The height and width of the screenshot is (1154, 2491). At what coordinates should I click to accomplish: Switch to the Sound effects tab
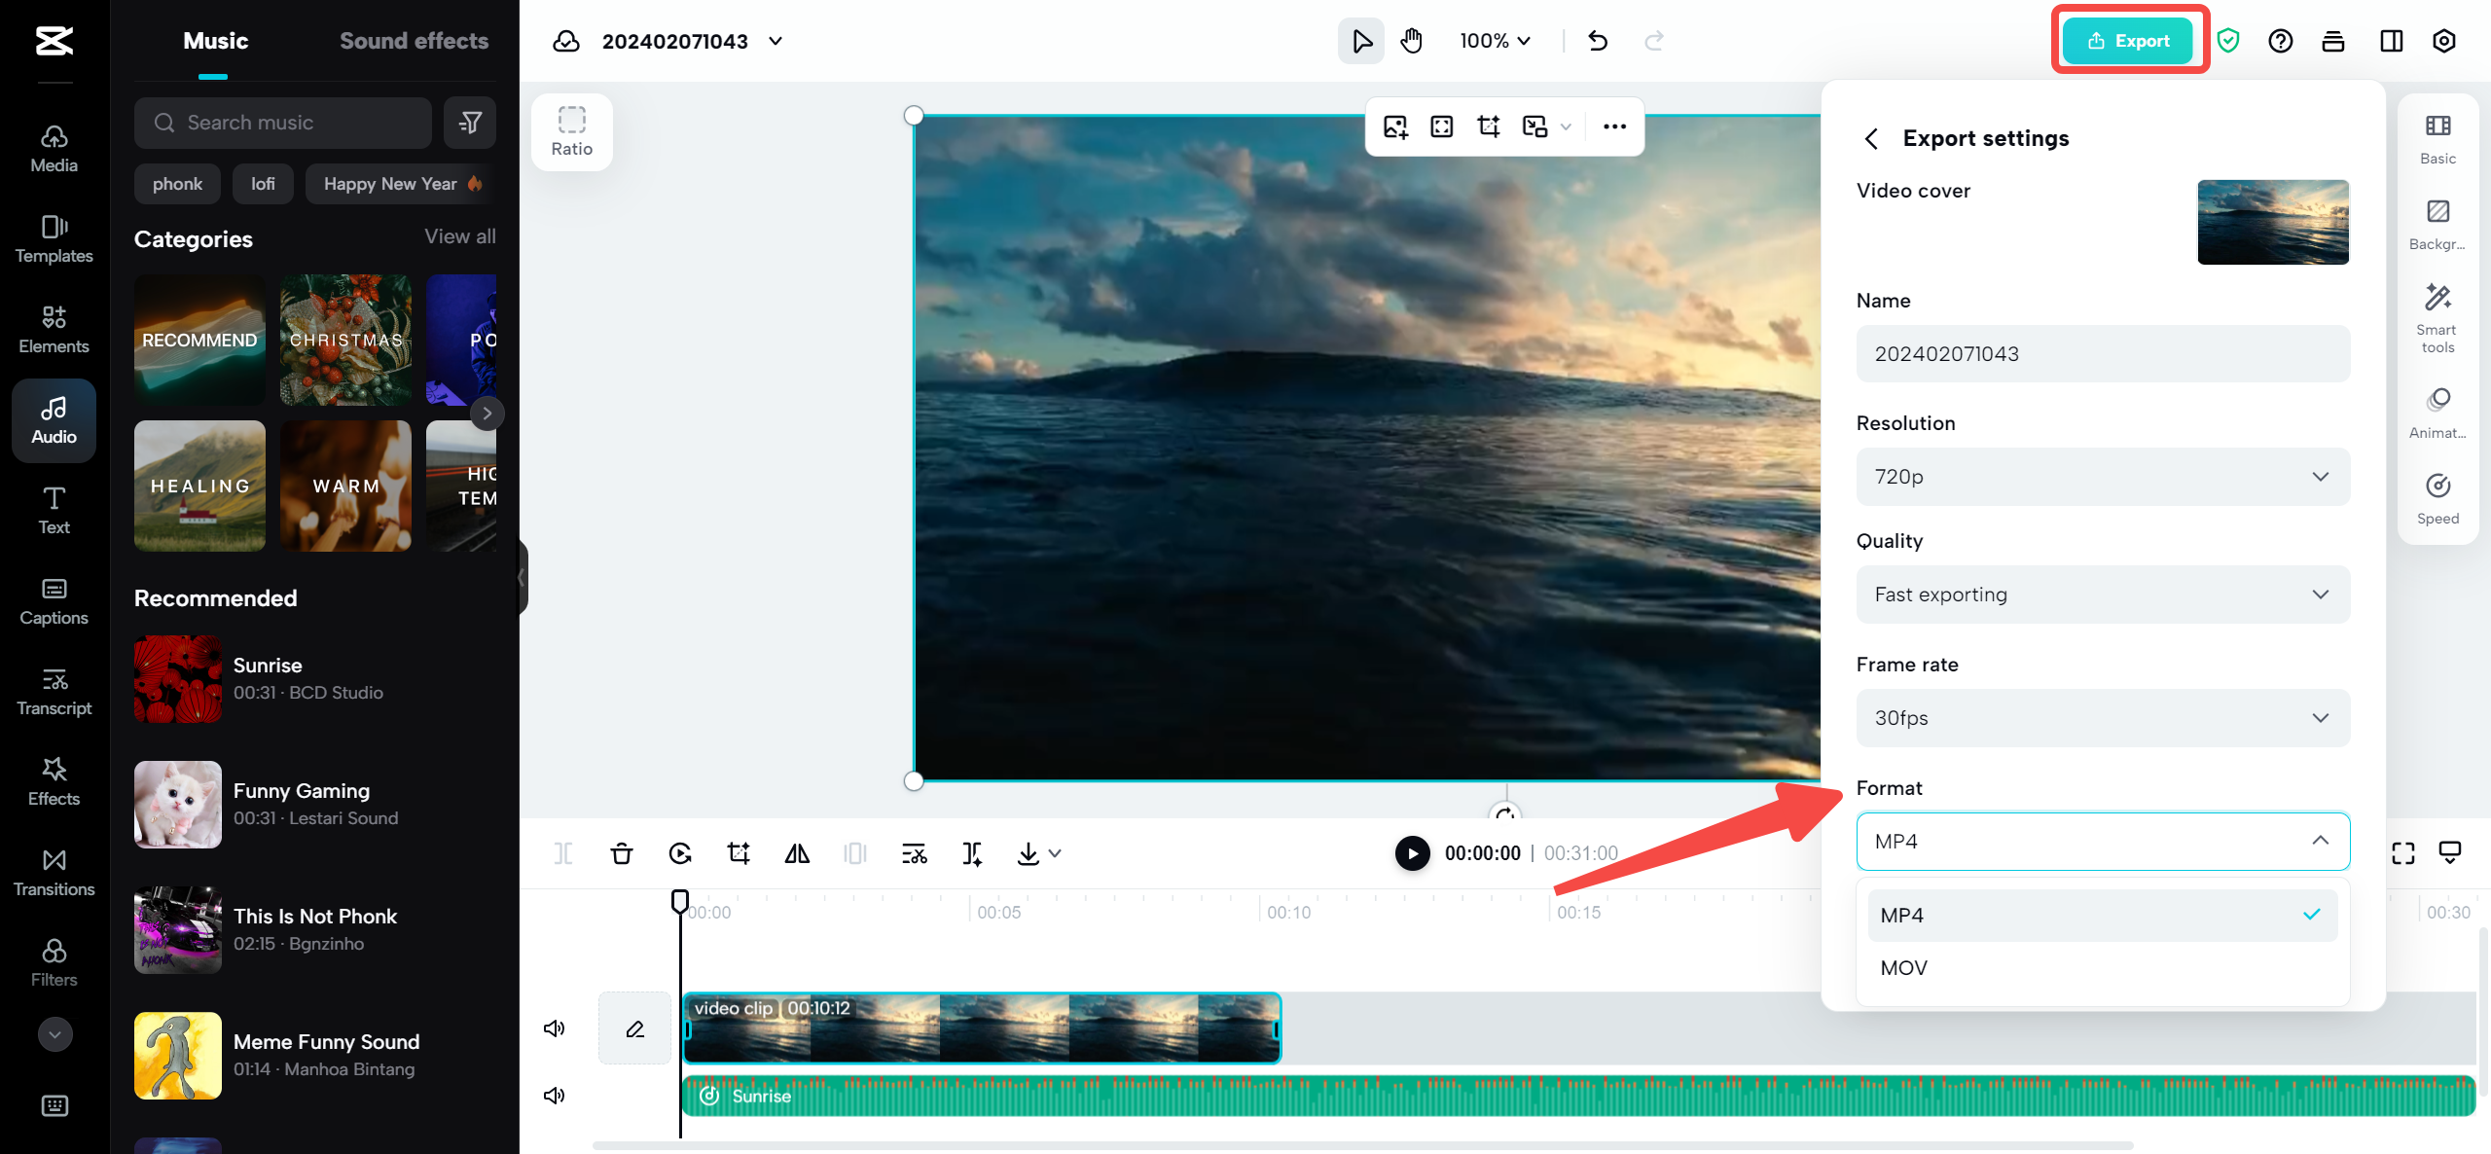coord(415,40)
